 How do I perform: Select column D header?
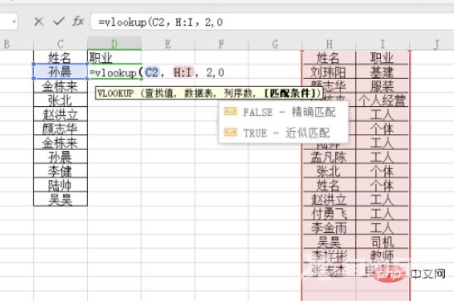115,44
